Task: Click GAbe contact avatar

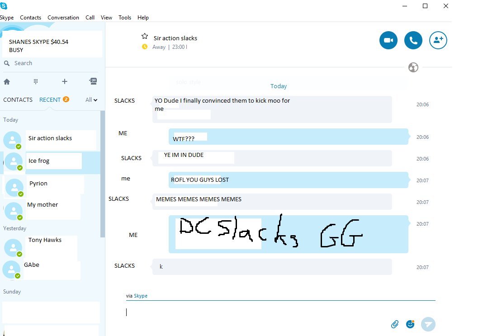Action: (12, 270)
